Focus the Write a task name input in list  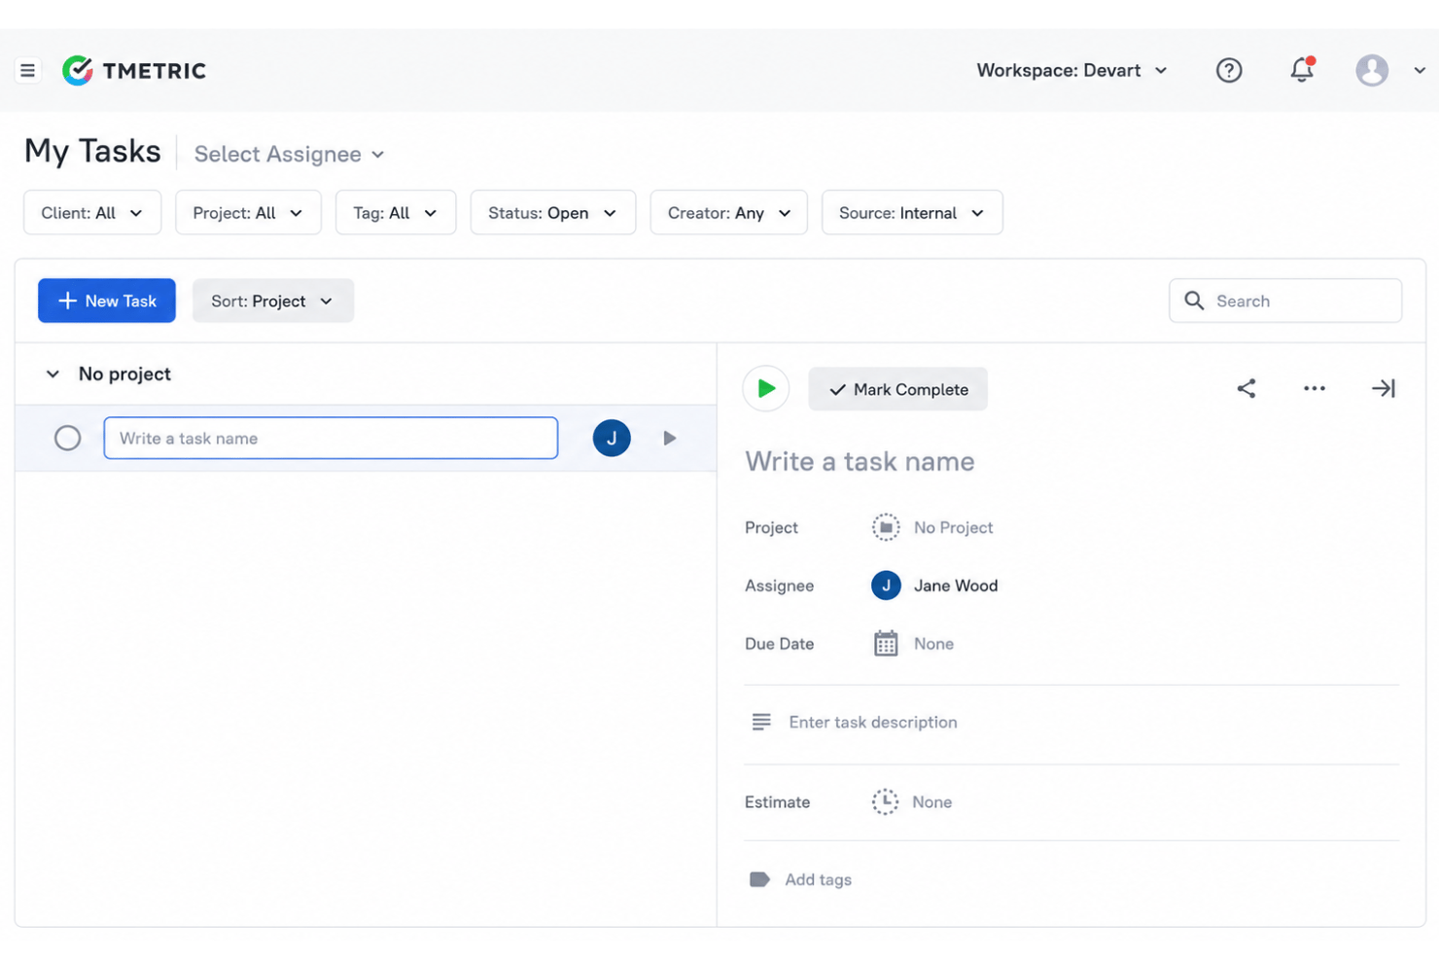coord(331,438)
